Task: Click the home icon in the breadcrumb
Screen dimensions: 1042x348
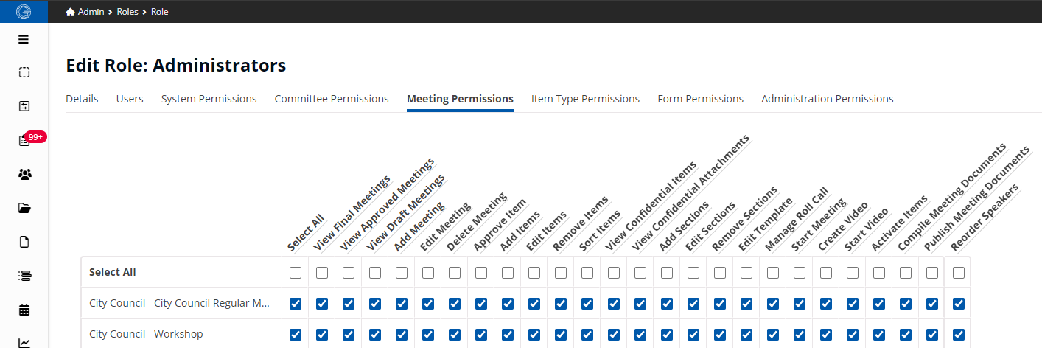Action: pos(70,12)
